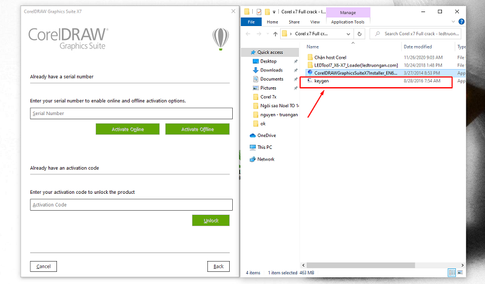Click the Activate Offline button
Screen dimensions: 485x284
click(x=198, y=129)
